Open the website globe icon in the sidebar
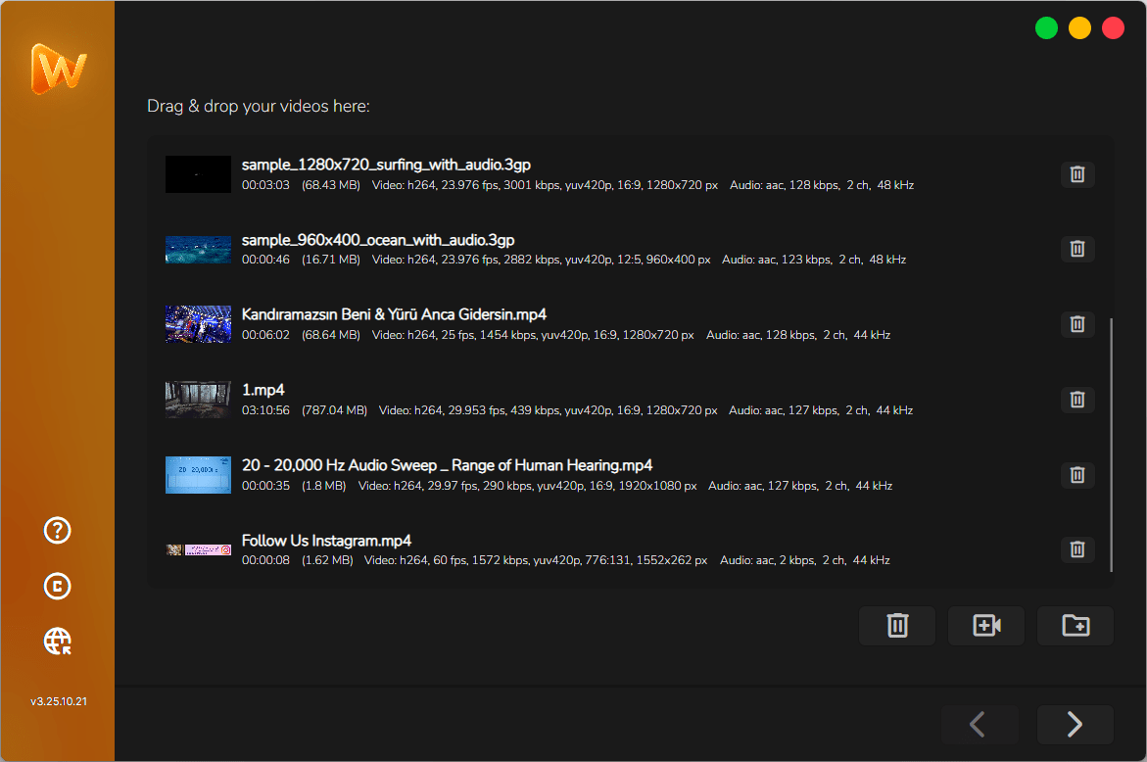The height and width of the screenshot is (762, 1147). (58, 641)
